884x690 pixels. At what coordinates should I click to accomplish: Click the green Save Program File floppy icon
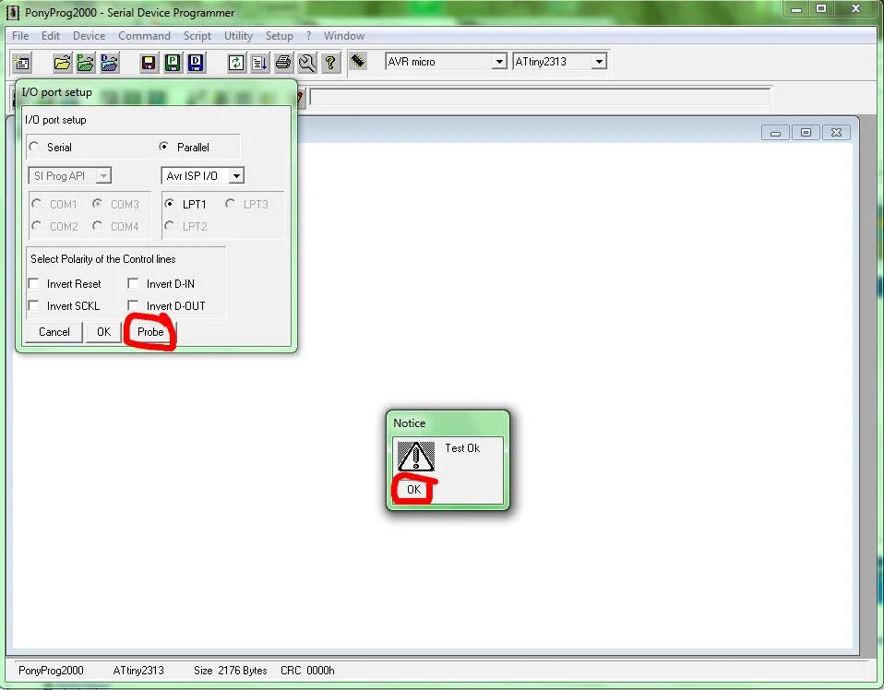tap(173, 62)
